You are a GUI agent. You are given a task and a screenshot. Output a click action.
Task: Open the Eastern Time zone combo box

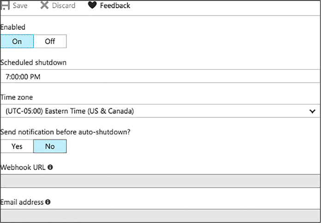[160, 111]
